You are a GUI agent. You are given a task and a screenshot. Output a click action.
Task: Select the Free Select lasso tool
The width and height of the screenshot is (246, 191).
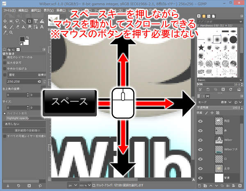18,21
